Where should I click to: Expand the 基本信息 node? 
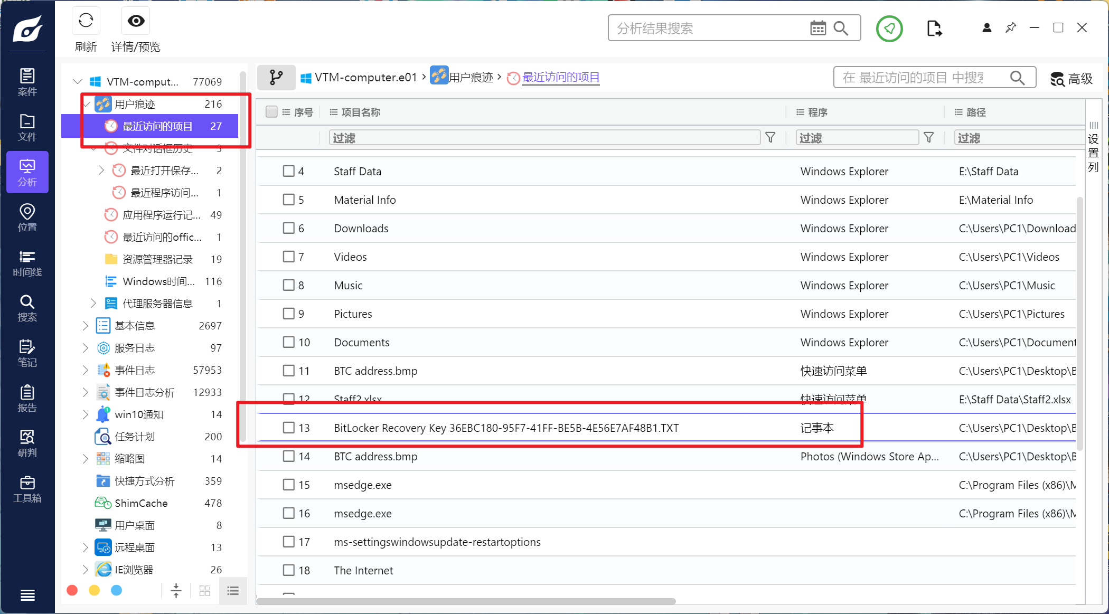point(86,326)
